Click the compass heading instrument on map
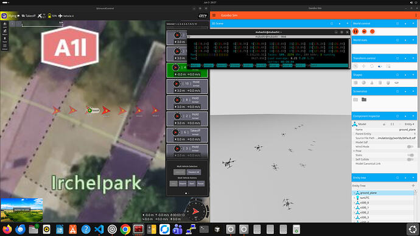Viewport: 420px width, 236px height. pyautogui.click(x=196, y=211)
